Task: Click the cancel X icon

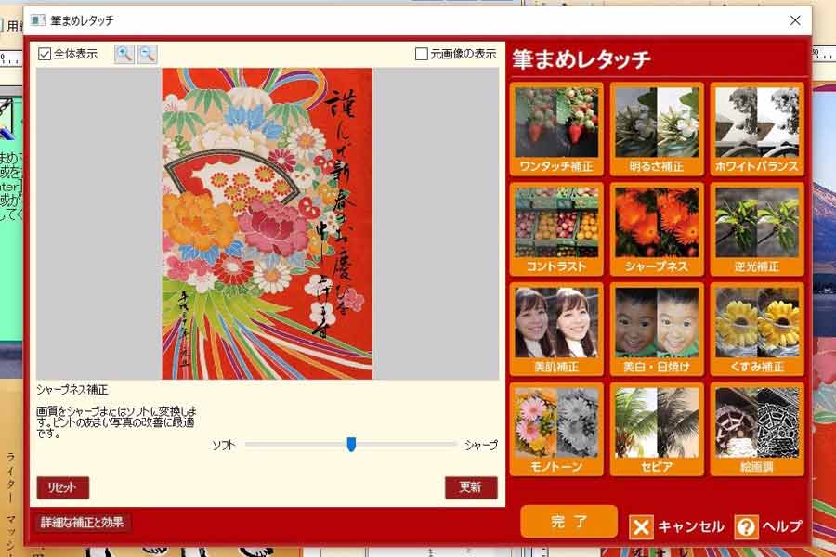Action: click(x=641, y=527)
